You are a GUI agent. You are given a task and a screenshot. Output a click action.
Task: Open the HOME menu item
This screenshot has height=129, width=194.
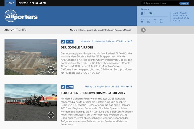(10, 3)
